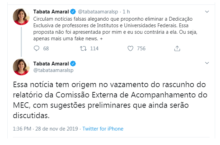The width and height of the screenshot is (220, 145).
Task: Like the first tweet with heart icon
Action: coord(130,49)
